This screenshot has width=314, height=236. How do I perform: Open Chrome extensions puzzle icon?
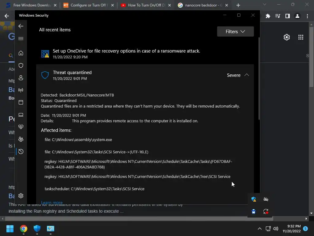point(268,16)
